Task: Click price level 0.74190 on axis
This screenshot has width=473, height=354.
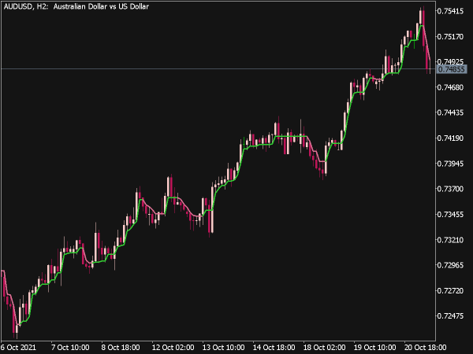Action: (450, 138)
